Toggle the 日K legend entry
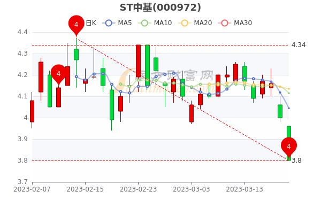 pos(91,23)
